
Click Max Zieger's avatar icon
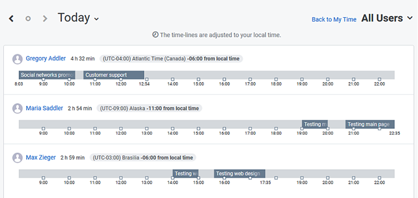pyautogui.click(x=18, y=158)
